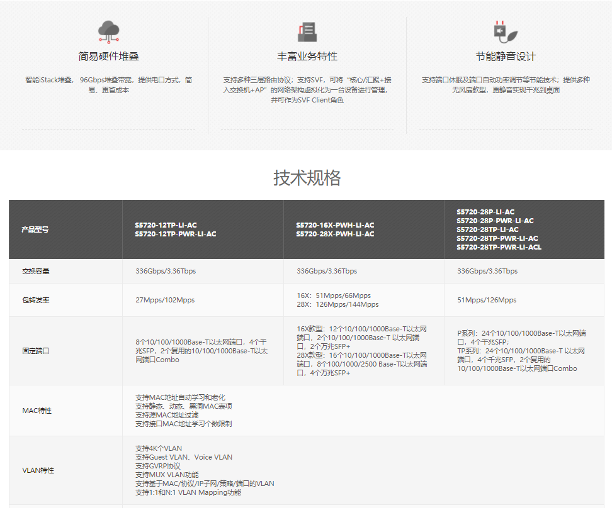This screenshot has height=508, width=612.
Task: Click the server icon above 丰富业务特性
Action: [x=307, y=31]
